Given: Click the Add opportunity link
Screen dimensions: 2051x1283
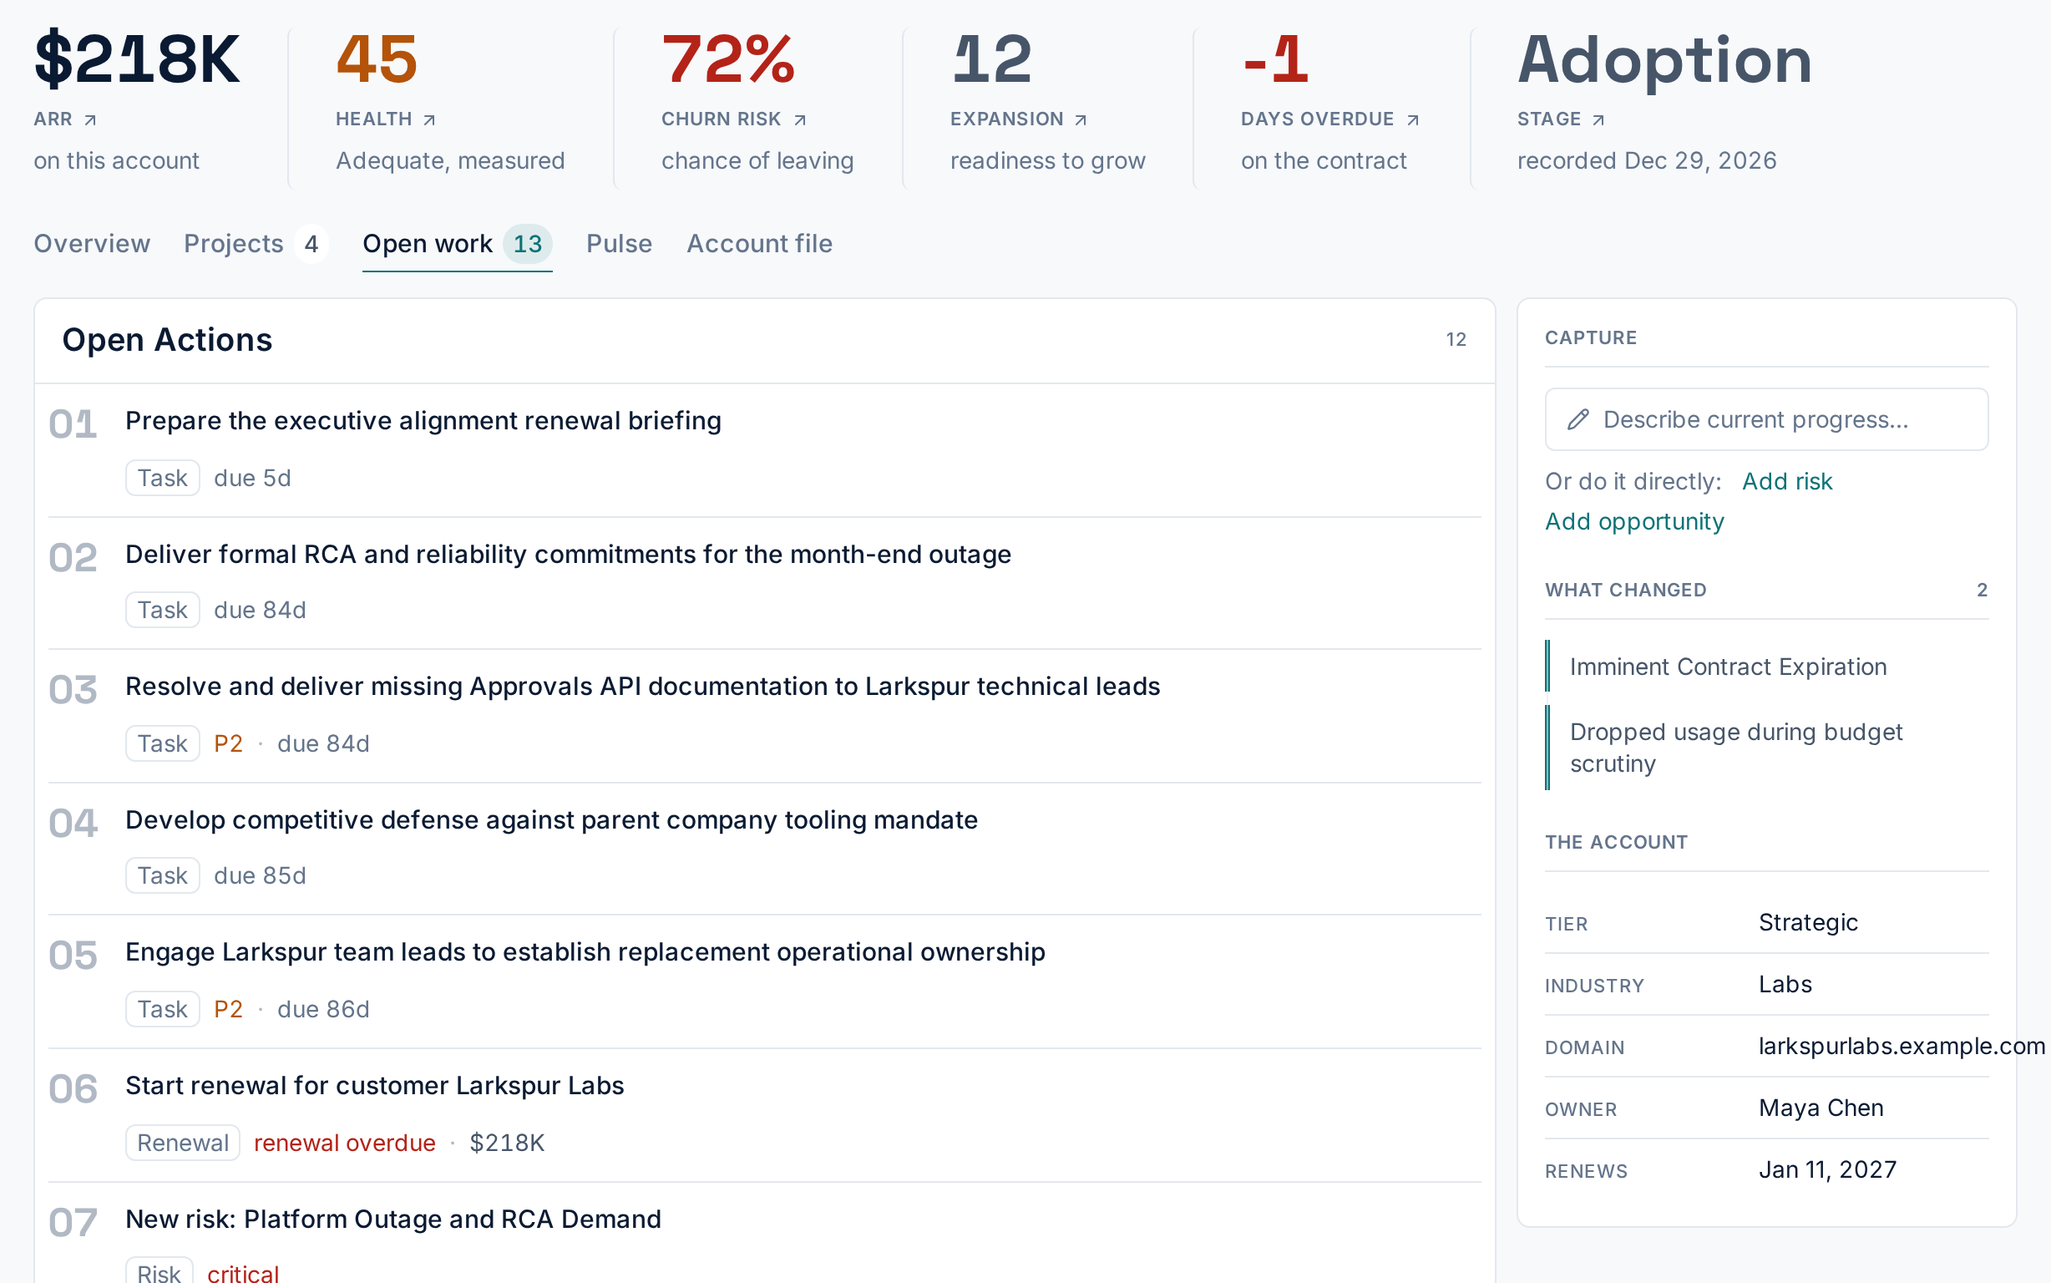Looking at the screenshot, I should click(1633, 521).
